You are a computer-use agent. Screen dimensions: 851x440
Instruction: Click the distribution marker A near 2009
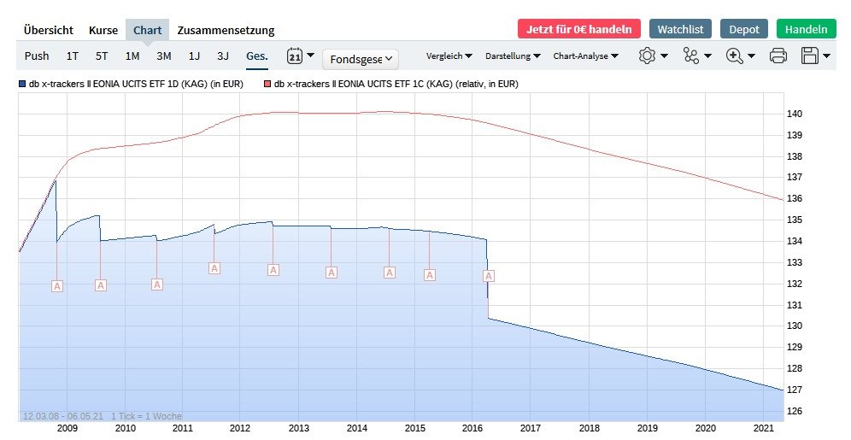[57, 286]
